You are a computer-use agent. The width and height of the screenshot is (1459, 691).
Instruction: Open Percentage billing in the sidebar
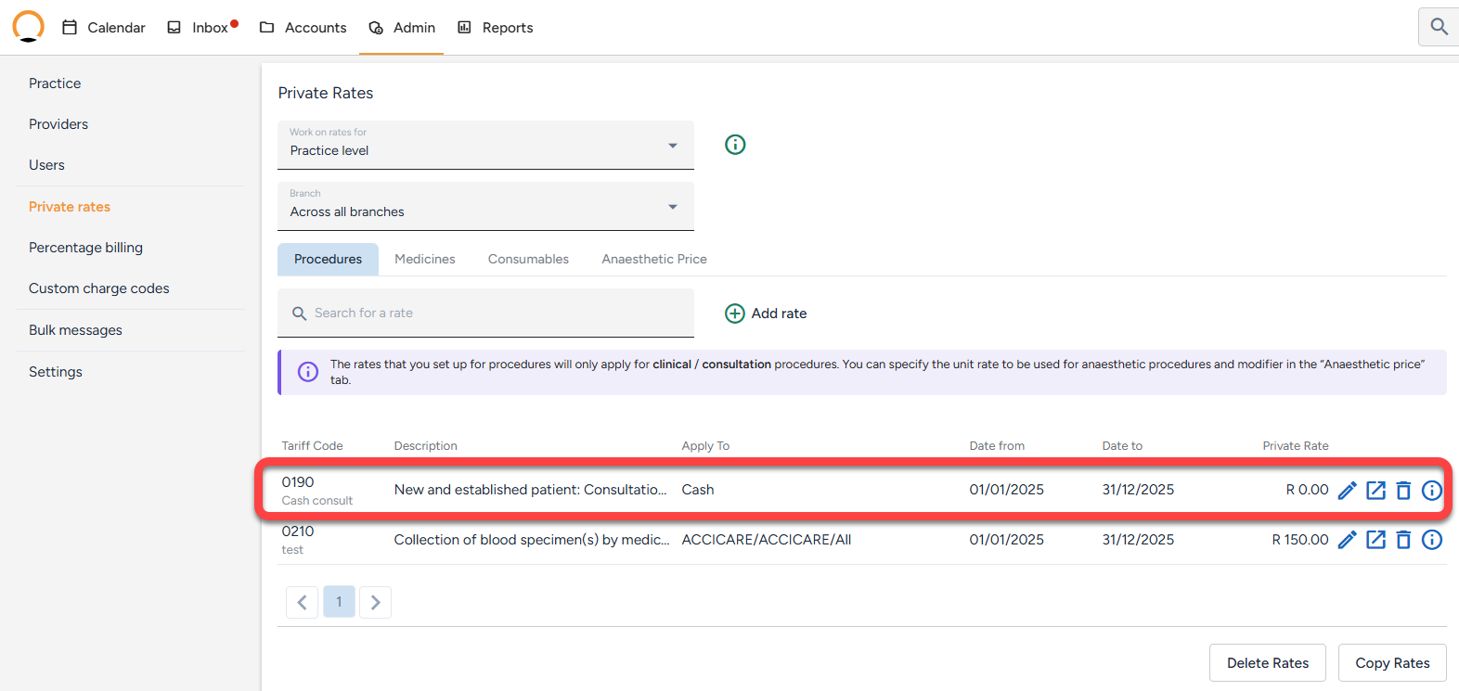[x=85, y=248]
